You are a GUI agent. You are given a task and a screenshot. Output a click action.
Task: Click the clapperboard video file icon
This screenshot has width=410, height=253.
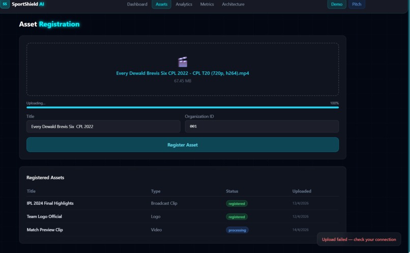point(183,62)
